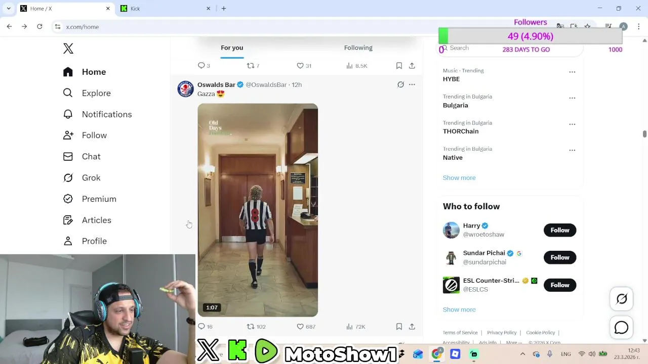
Task: Open Premium in the sidebar
Action: point(90,199)
